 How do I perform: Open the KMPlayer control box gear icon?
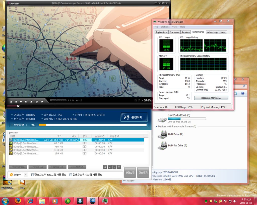tap(42, 102)
